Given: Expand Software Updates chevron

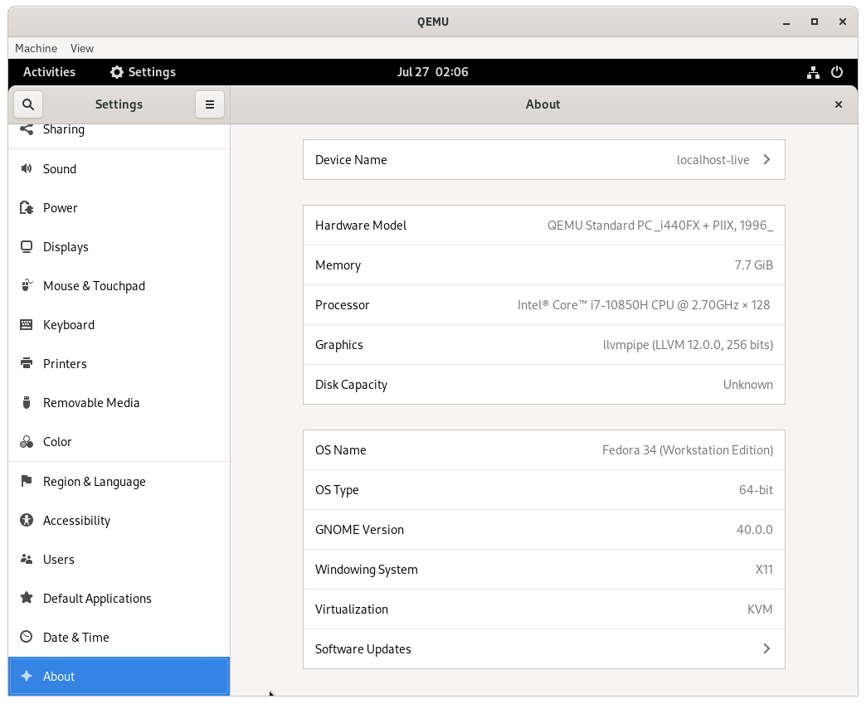Looking at the screenshot, I should click(x=766, y=648).
